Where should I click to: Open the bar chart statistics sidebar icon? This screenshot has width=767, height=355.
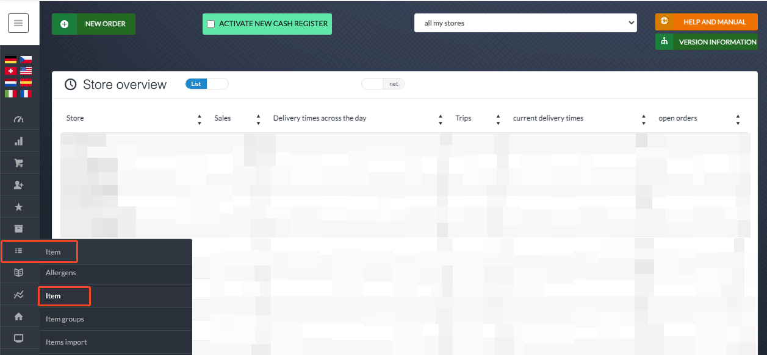pos(18,141)
